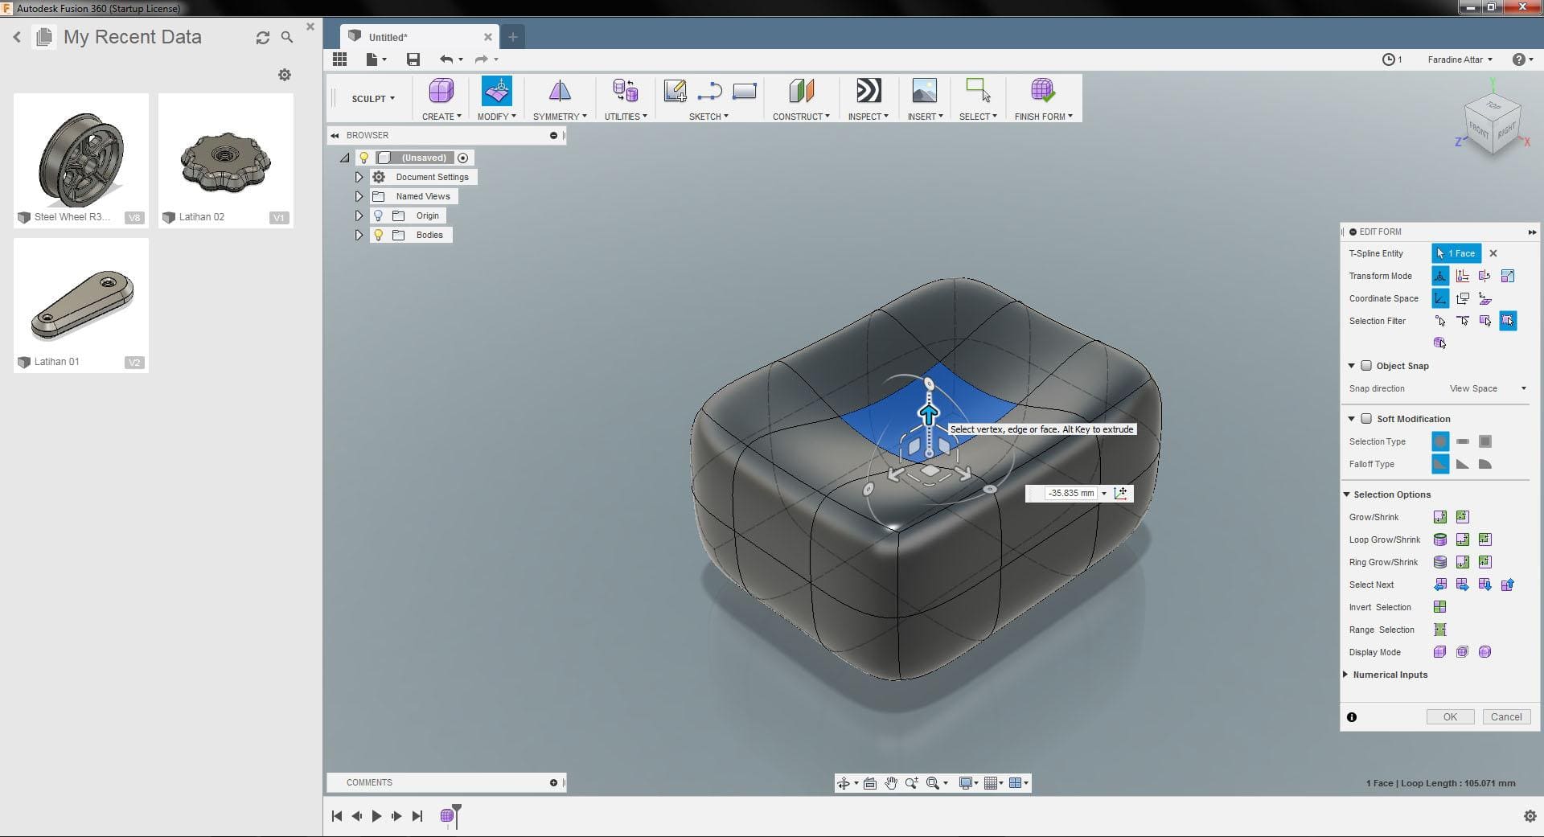Open the CONSTRUCT menu
The height and width of the screenshot is (837, 1544).
tap(801, 117)
